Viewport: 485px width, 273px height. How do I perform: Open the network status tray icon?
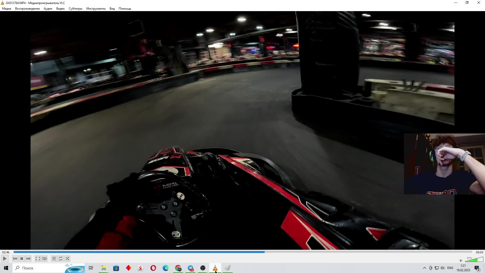coord(437,268)
